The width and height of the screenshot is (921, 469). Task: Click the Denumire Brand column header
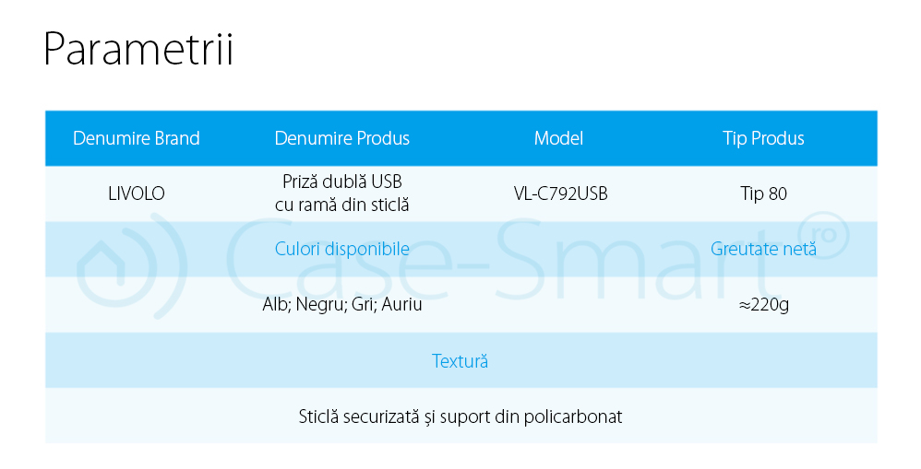pyautogui.click(x=137, y=138)
